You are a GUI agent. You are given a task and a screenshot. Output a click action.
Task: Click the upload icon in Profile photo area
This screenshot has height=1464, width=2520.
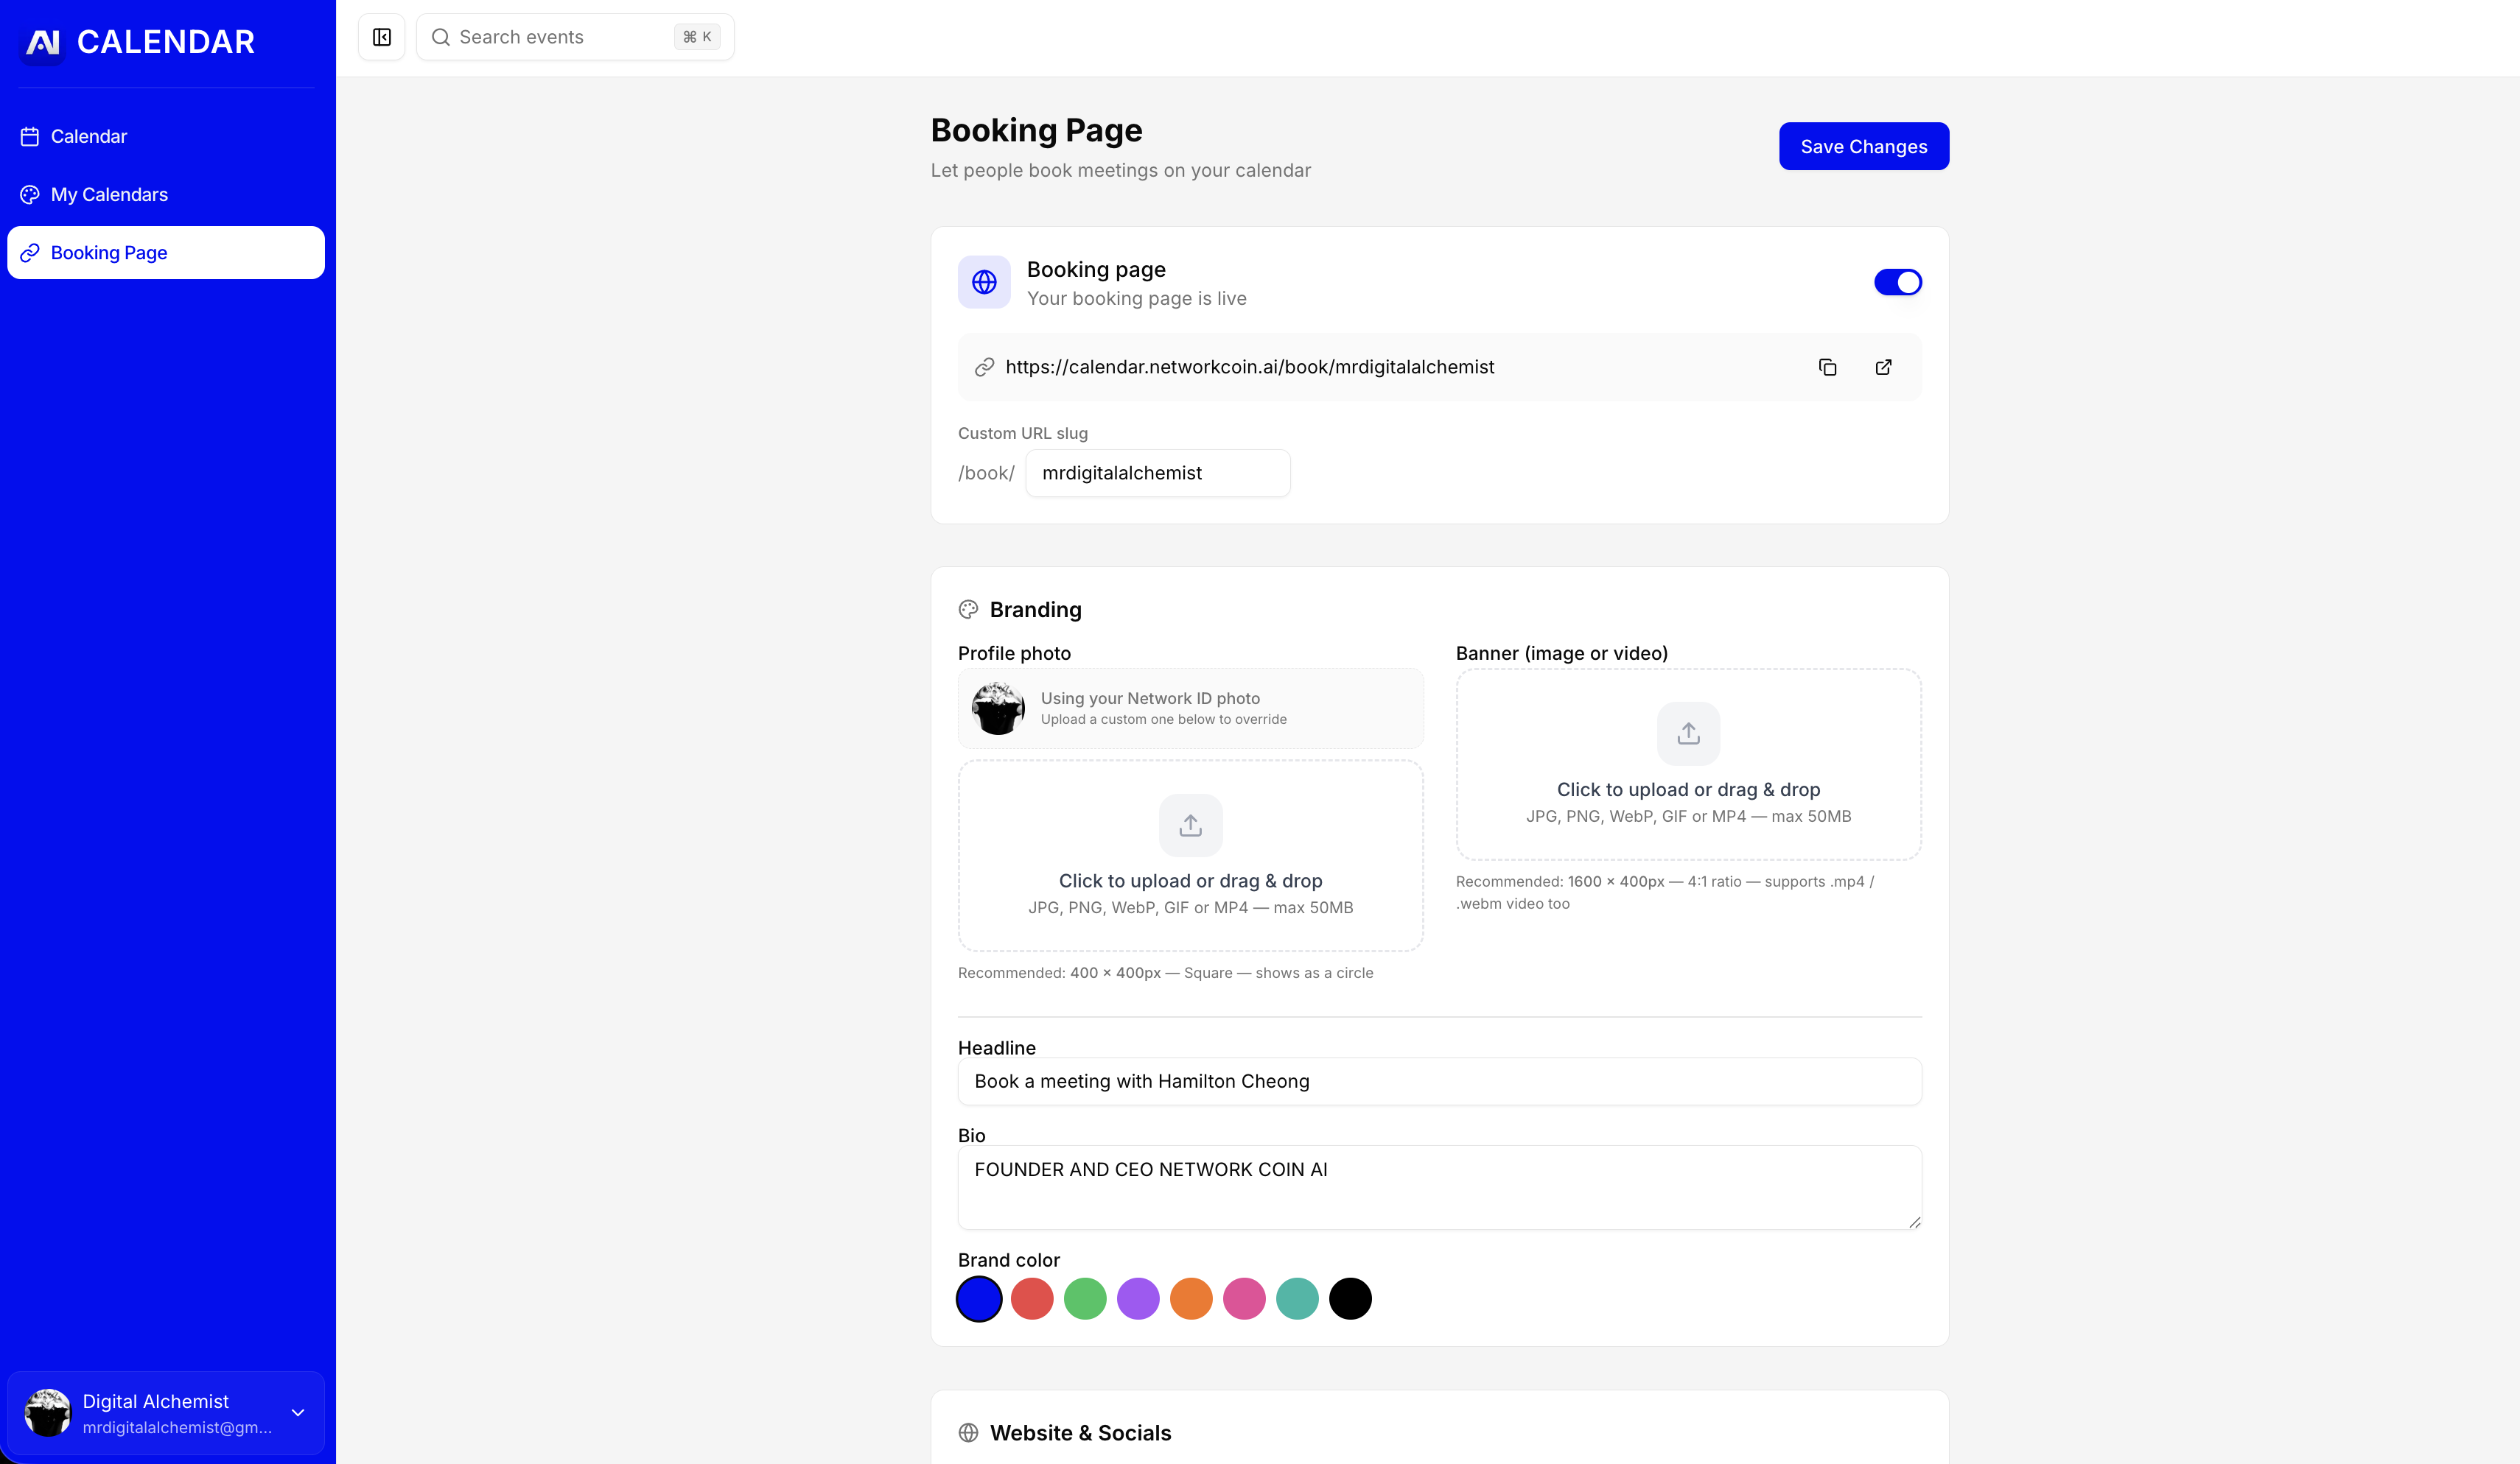[x=1190, y=825]
